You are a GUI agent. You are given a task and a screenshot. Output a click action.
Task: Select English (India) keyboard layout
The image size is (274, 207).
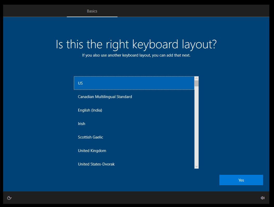pyautogui.click(x=134, y=110)
